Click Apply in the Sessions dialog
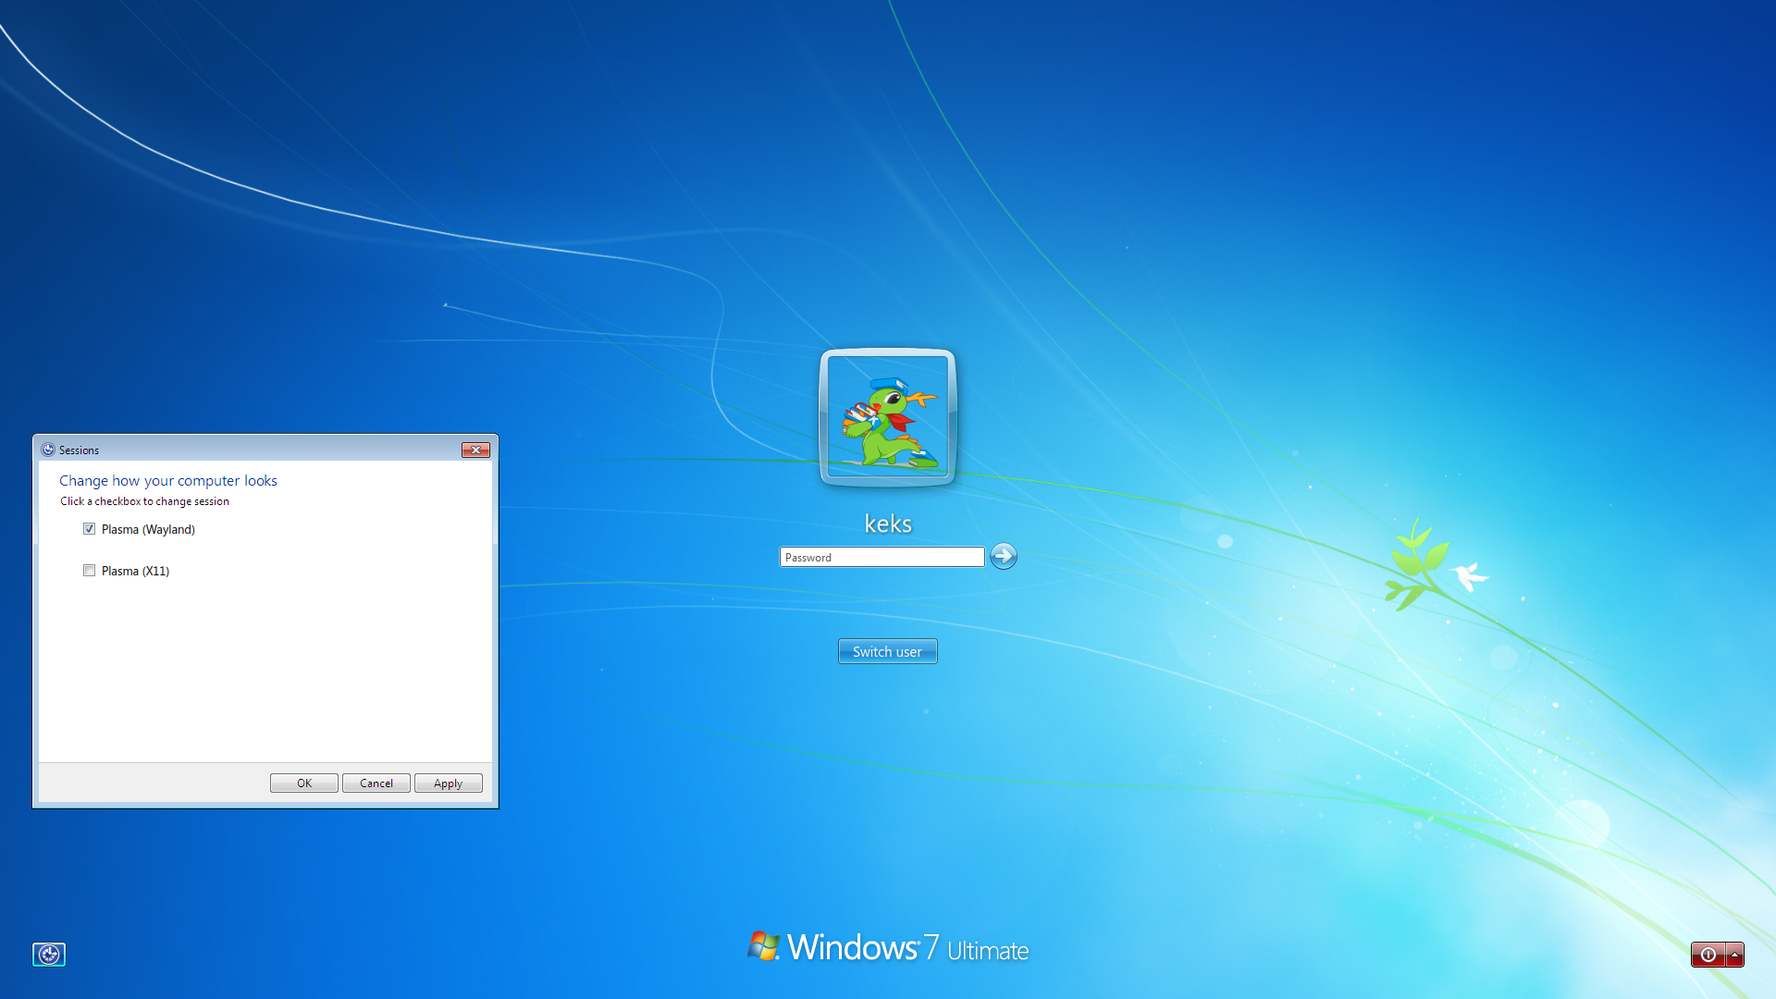This screenshot has height=999, width=1776. pos(449,783)
